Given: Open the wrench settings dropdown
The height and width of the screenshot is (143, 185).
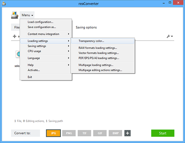Looking at the screenshot, I should pos(170,36).
